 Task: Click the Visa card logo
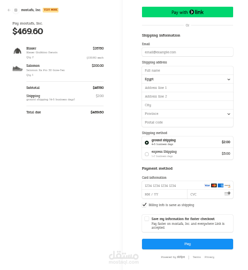(207, 185)
